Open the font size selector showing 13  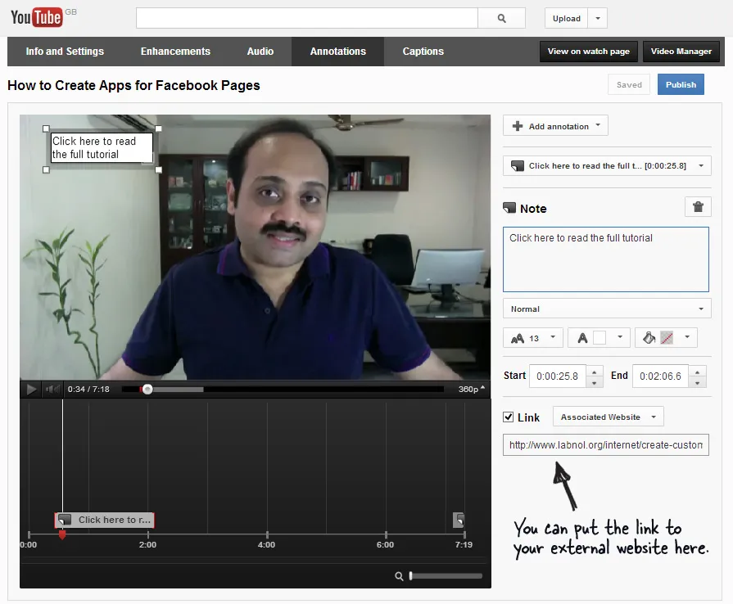coord(532,337)
